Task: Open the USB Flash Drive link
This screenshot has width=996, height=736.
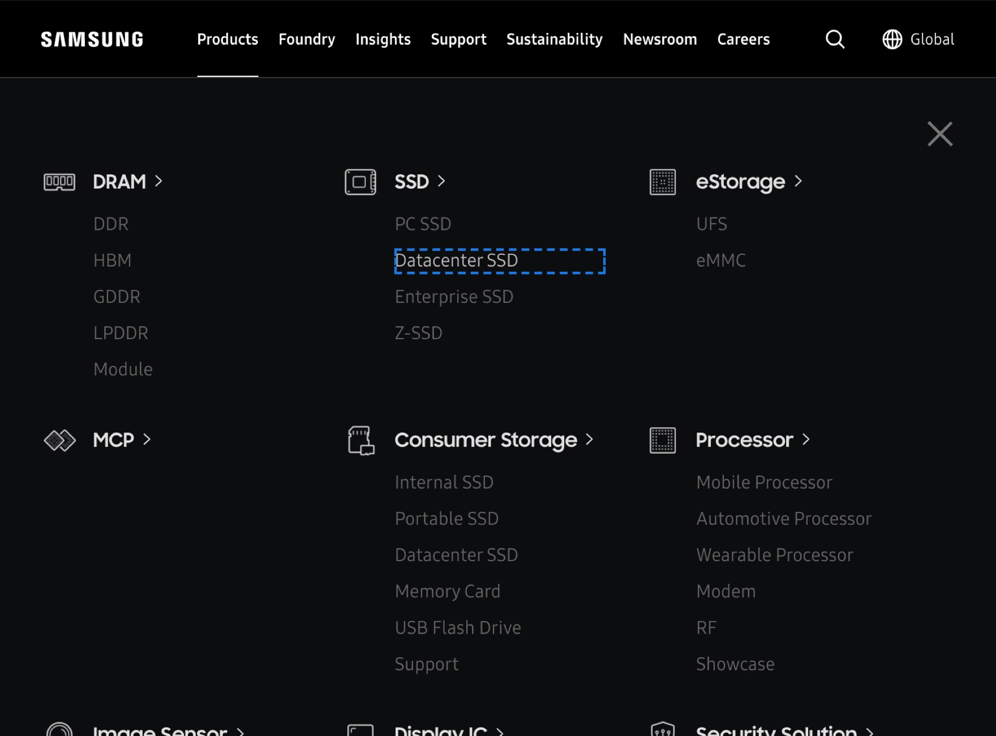Action: tap(458, 627)
